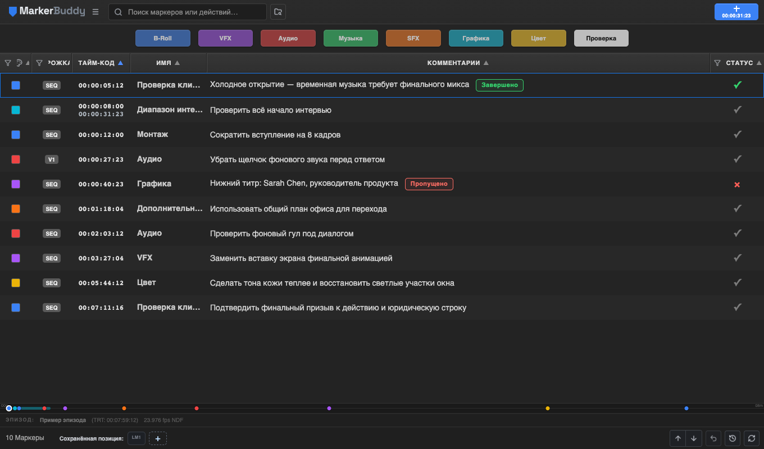Open the history clock icon in footer
764x449 pixels.
[732, 438]
